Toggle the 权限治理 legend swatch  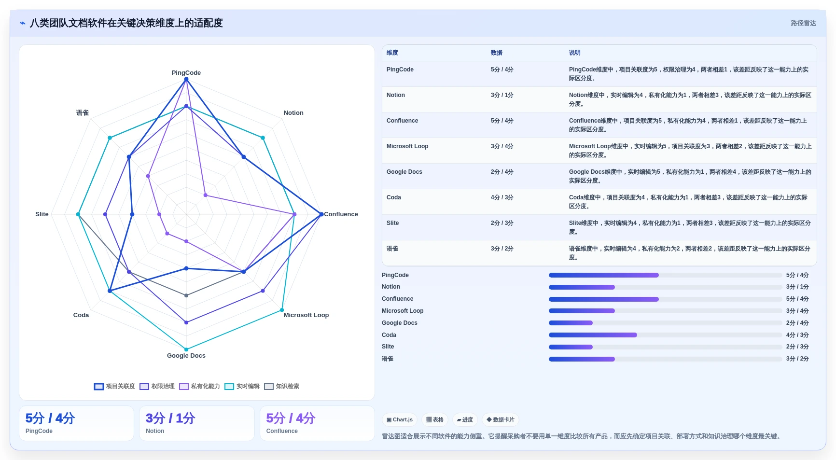pyautogui.click(x=144, y=387)
